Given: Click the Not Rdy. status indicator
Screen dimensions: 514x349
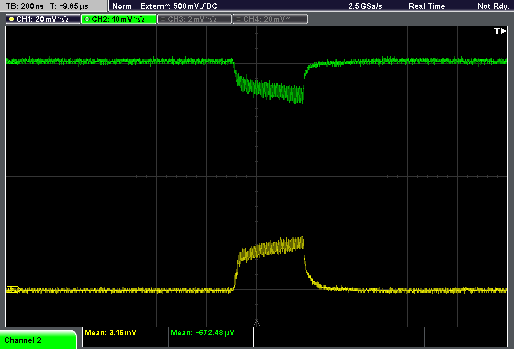Looking at the screenshot, I should tap(493, 6).
